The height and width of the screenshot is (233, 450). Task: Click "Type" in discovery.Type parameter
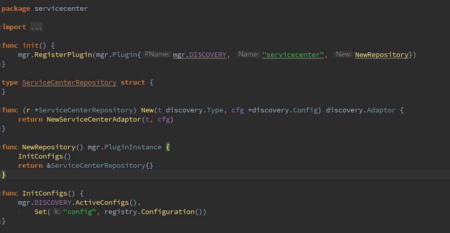coord(215,110)
